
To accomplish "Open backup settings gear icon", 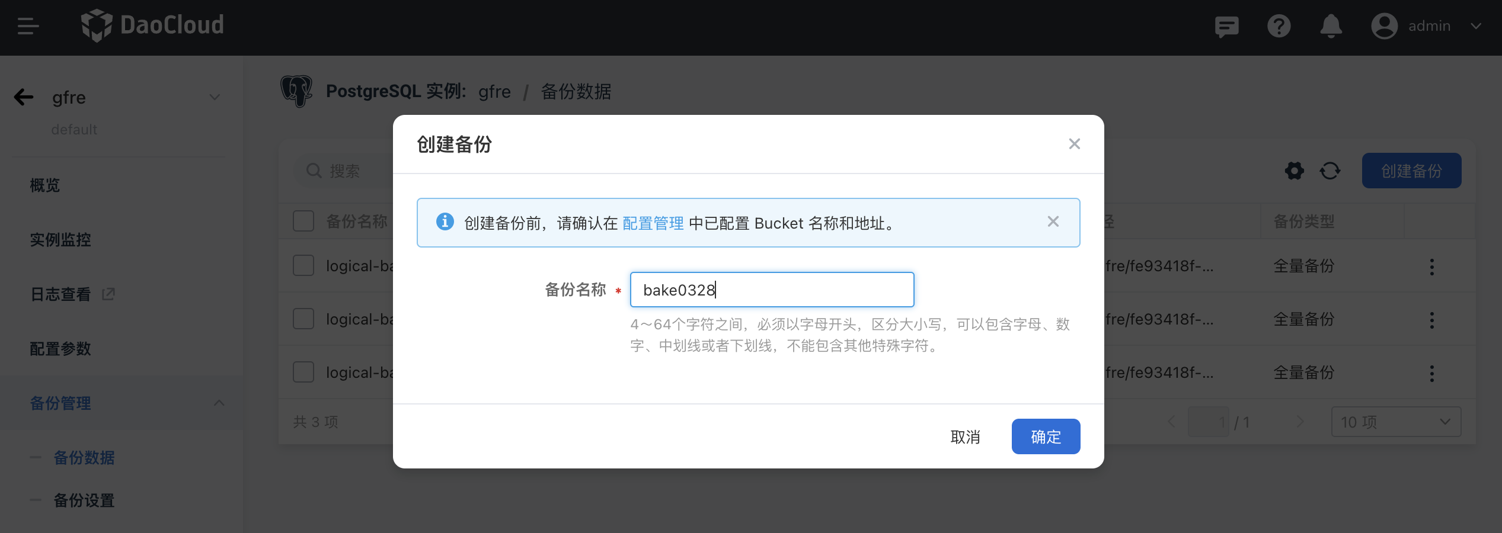I will tap(1294, 171).
